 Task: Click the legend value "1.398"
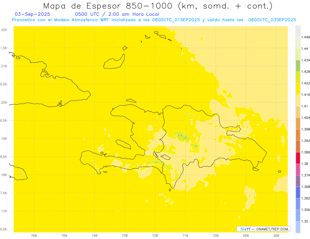click(x=306, y=129)
